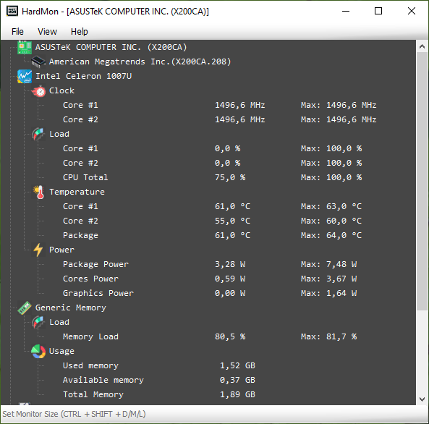Click the HardMon app icon in the title bar
Screen dimensions: 429x424
pos(12,12)
